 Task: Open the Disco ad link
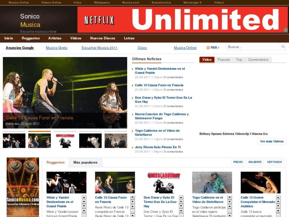[x=142, y=48]
